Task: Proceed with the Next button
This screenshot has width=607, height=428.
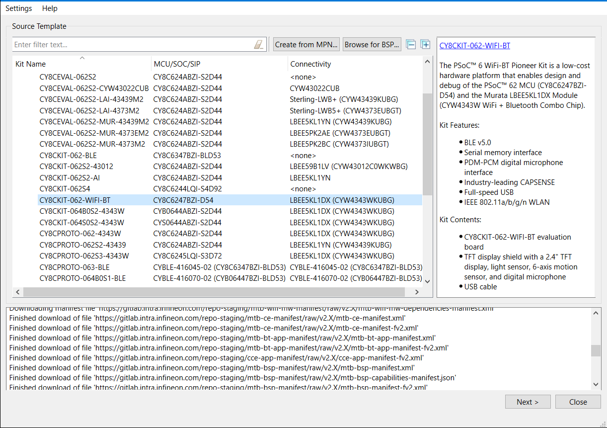Action: [528, 402]
